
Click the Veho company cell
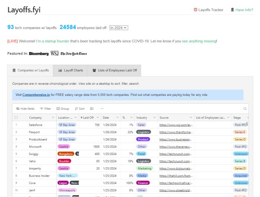(x=32, y=161)
